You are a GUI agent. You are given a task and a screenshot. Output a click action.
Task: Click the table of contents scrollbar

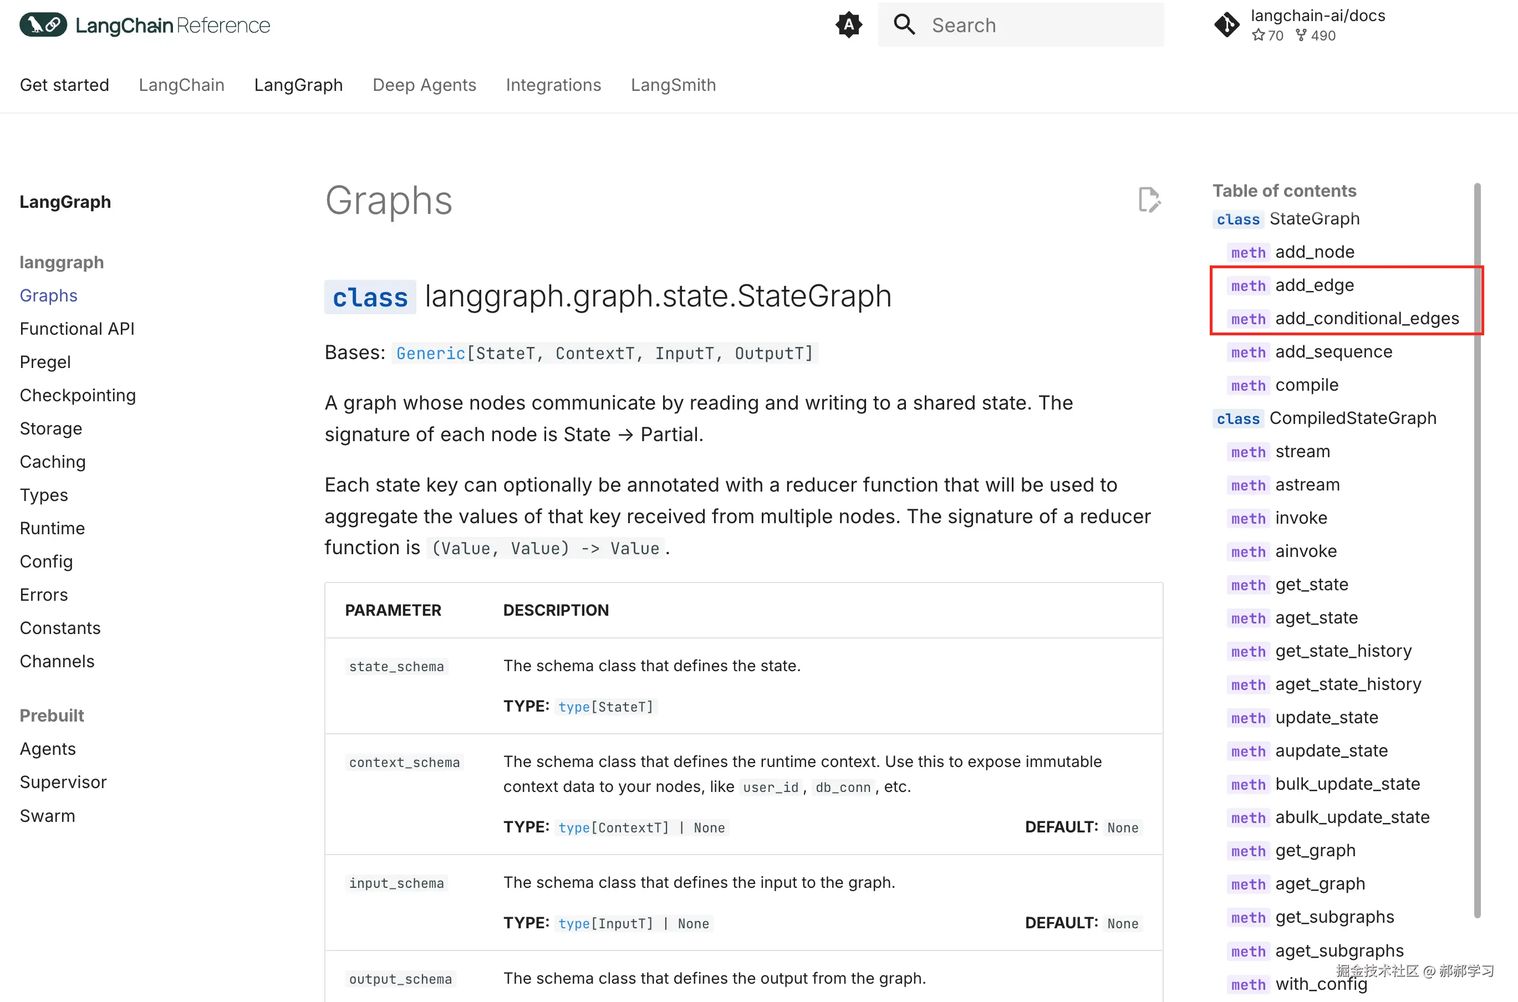1477,550
